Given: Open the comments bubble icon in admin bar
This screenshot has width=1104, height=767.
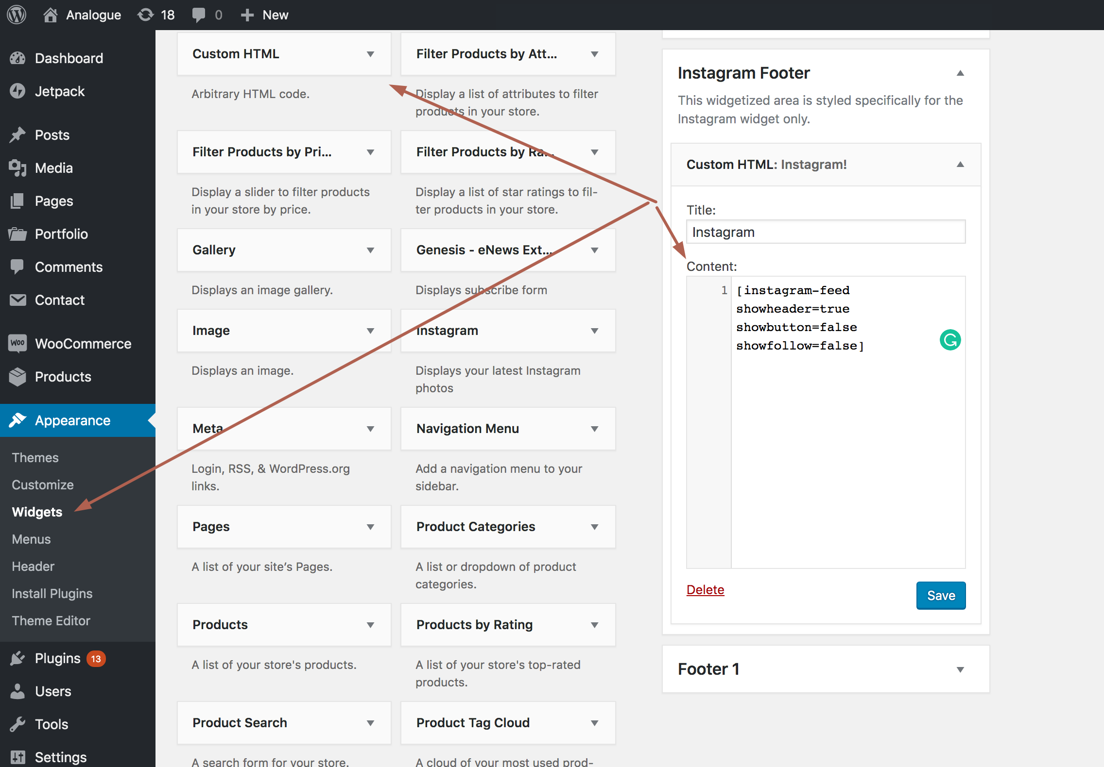Looking at the screenshot, I should (x=198, y=15).
